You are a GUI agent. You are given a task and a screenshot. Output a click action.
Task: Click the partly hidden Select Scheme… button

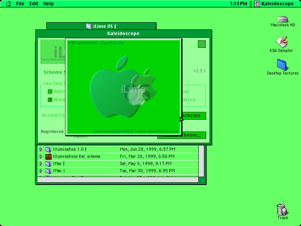pos(182,135)
